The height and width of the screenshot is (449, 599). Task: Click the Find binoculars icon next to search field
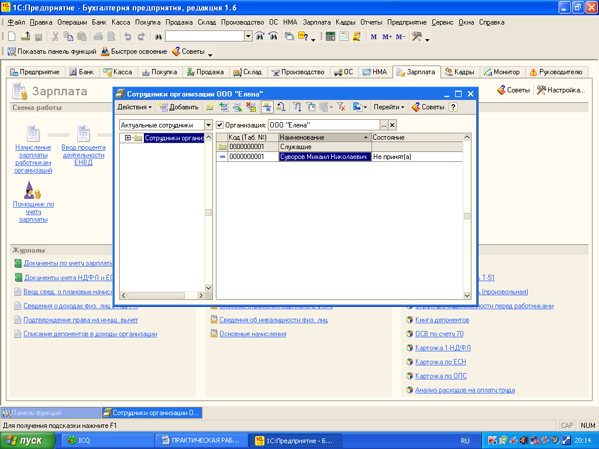[158, 37]
